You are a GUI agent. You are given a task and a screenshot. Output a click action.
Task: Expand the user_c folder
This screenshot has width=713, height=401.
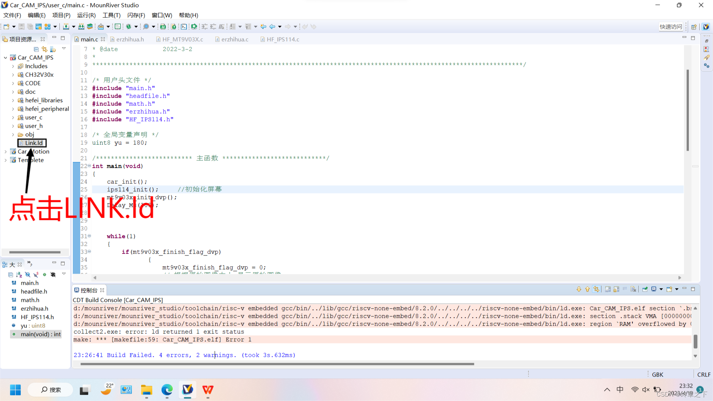[x=13, y=118]
